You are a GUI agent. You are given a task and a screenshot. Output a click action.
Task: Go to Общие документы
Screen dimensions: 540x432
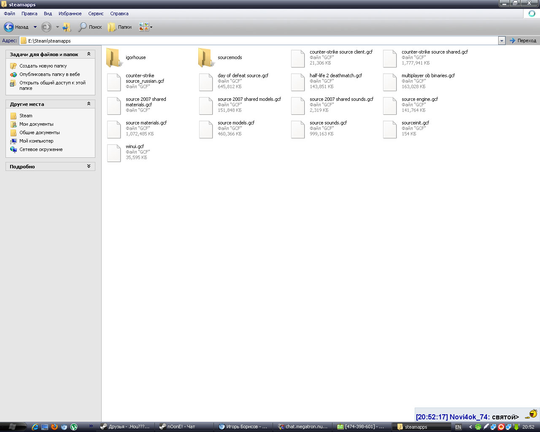pos(40,132)
